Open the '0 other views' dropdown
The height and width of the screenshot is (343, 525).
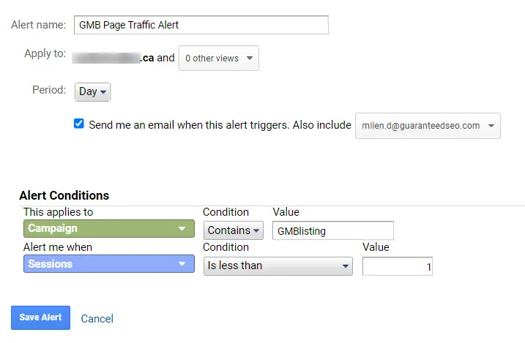click(218, 58)
